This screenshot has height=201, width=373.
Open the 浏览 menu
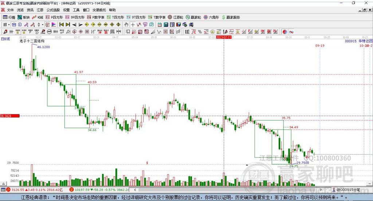pos(20,10)
